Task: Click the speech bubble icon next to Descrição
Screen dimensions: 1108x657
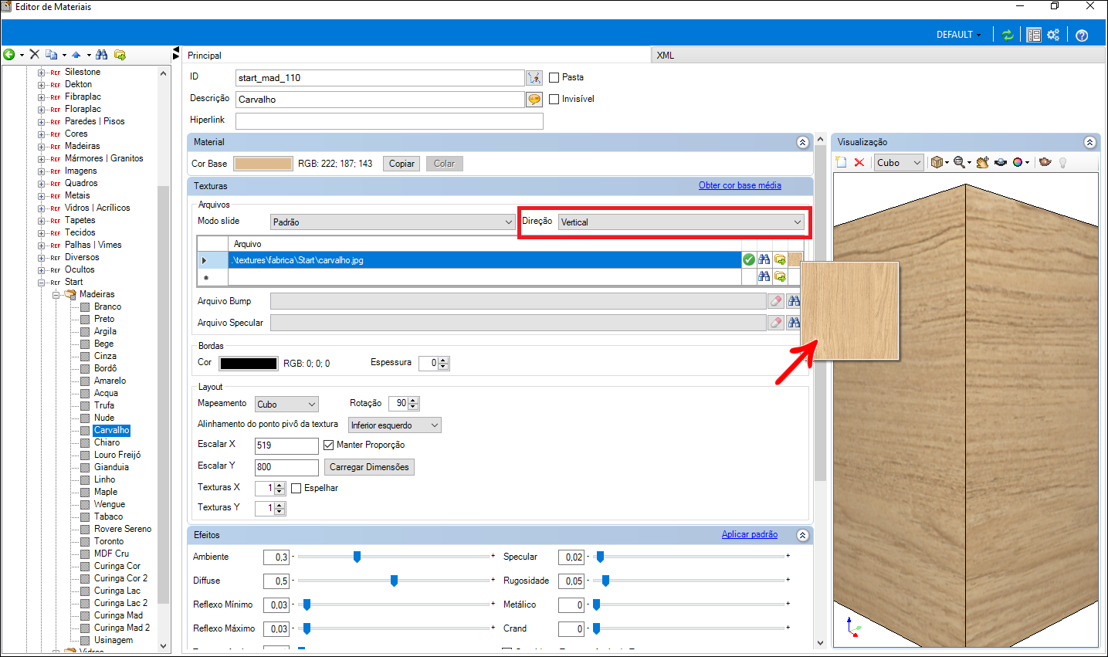Action: (534, 100)
